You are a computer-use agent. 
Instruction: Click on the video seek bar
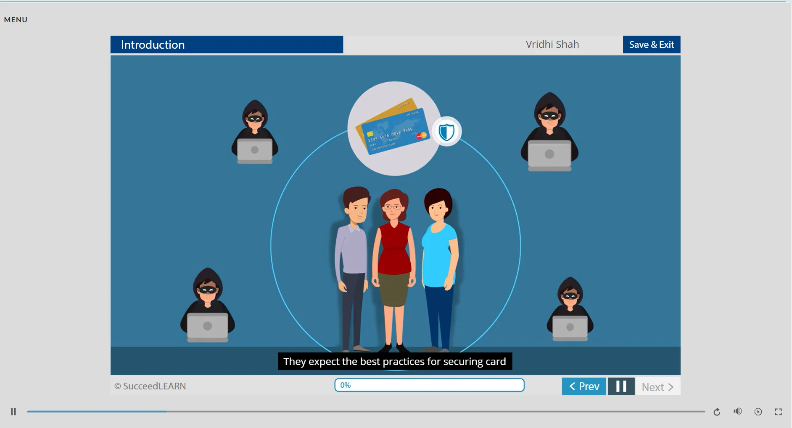[366, 412]
